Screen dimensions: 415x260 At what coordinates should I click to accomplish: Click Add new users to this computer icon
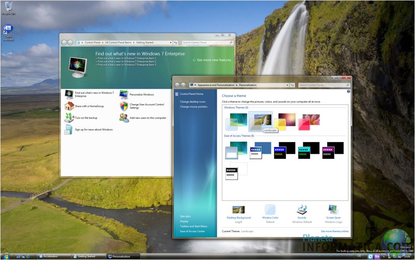124,118
